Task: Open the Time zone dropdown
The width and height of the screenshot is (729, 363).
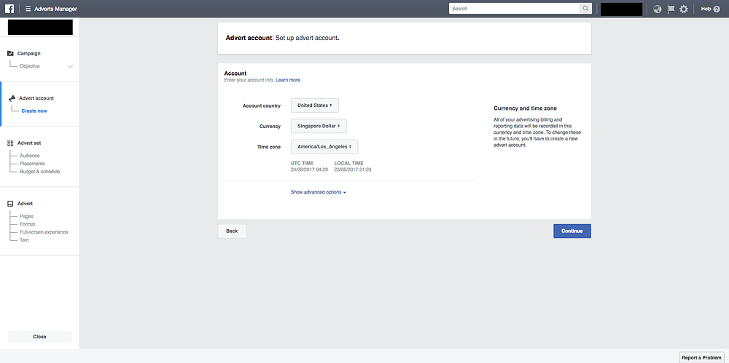Action: (x=324, y=146)
